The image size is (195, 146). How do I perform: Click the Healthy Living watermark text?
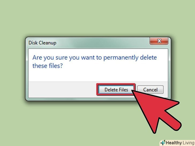pyautogui.click(x=180, y=143)
